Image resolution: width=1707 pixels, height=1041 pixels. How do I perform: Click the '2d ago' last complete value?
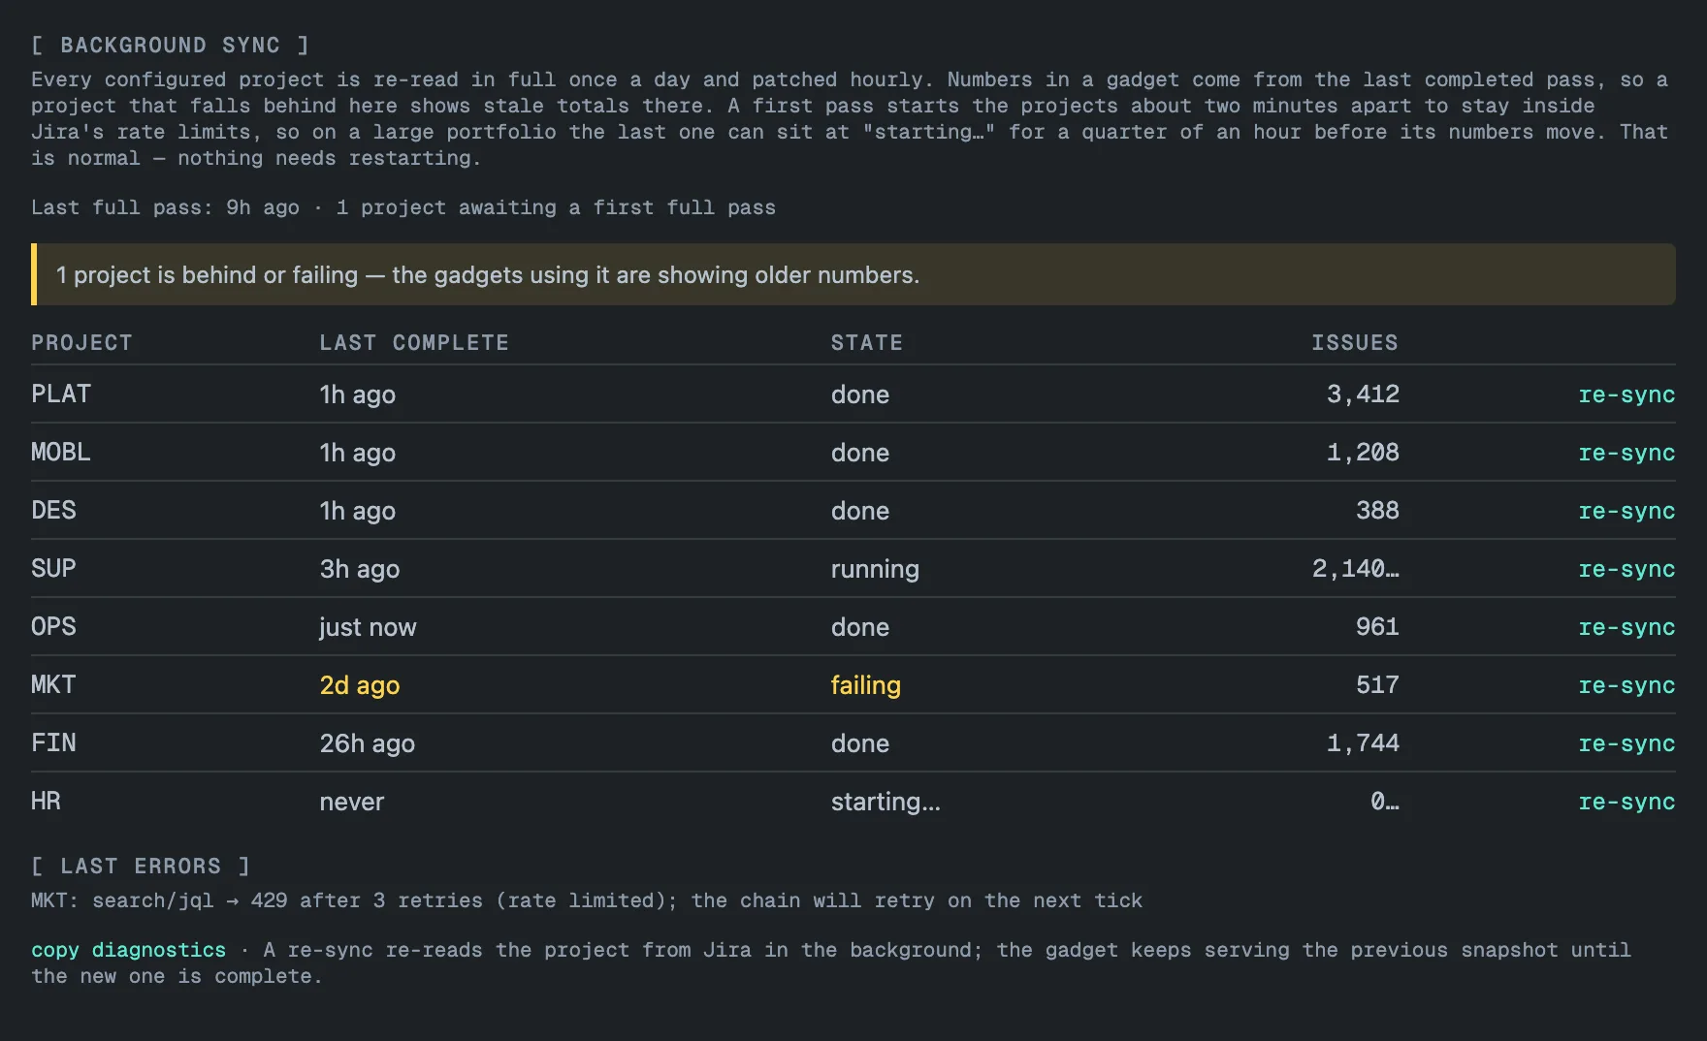360,685
